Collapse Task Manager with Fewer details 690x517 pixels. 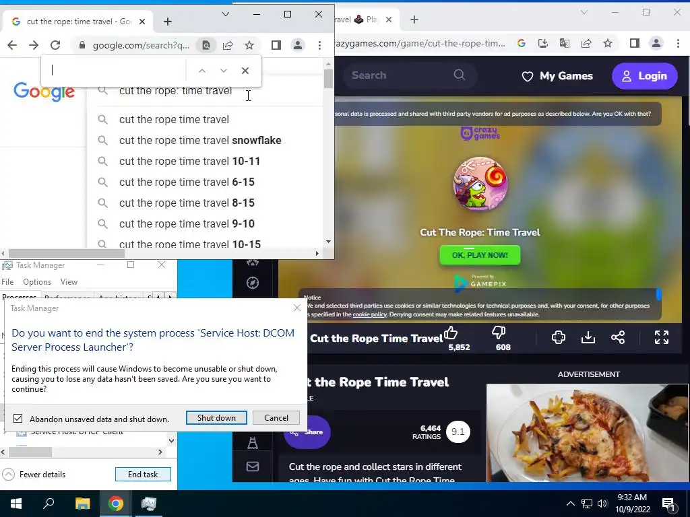[34, 475]
